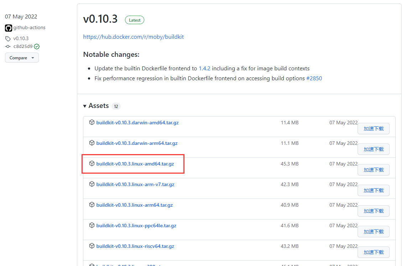Click the github-actions avatar icon
The height and width of the screenshot is (266, 411).
pos(9,28)
